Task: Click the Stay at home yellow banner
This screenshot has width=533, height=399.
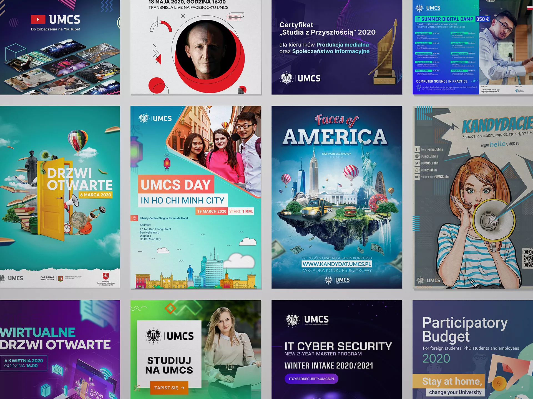Action: coord(449,382)
